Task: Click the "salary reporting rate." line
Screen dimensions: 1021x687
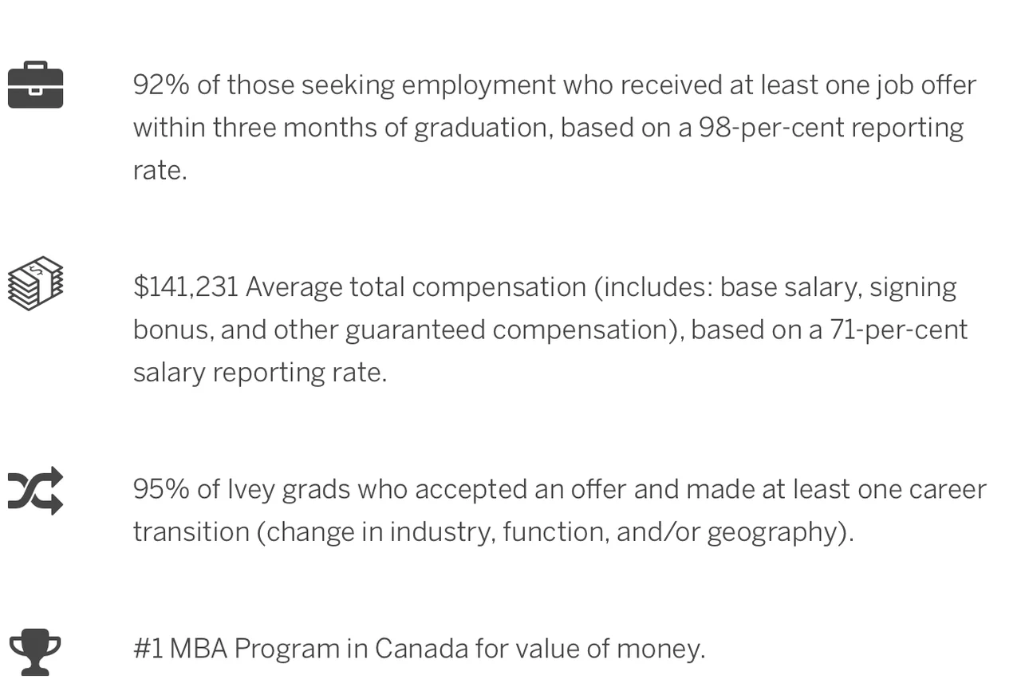Action: point(259,373)
